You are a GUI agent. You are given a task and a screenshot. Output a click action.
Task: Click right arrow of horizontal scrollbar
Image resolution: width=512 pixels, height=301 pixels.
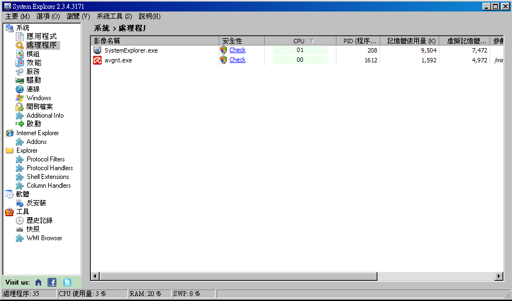tap(499, 276)
